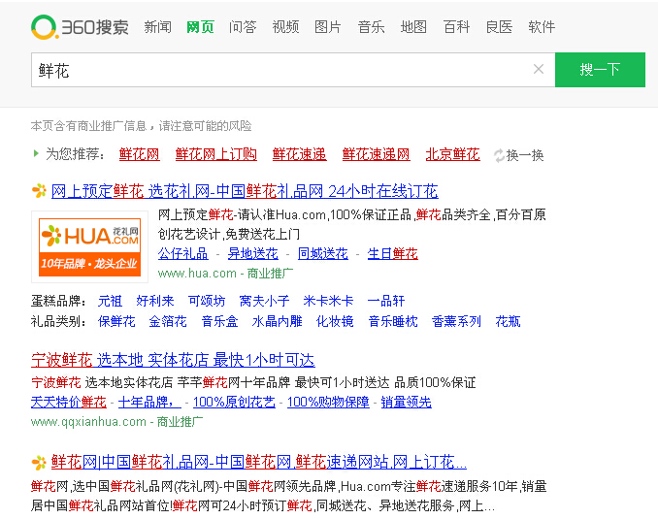Click the www.qqxianhua.com green URL
Screen dimensions: 658x519
[88, 422]
